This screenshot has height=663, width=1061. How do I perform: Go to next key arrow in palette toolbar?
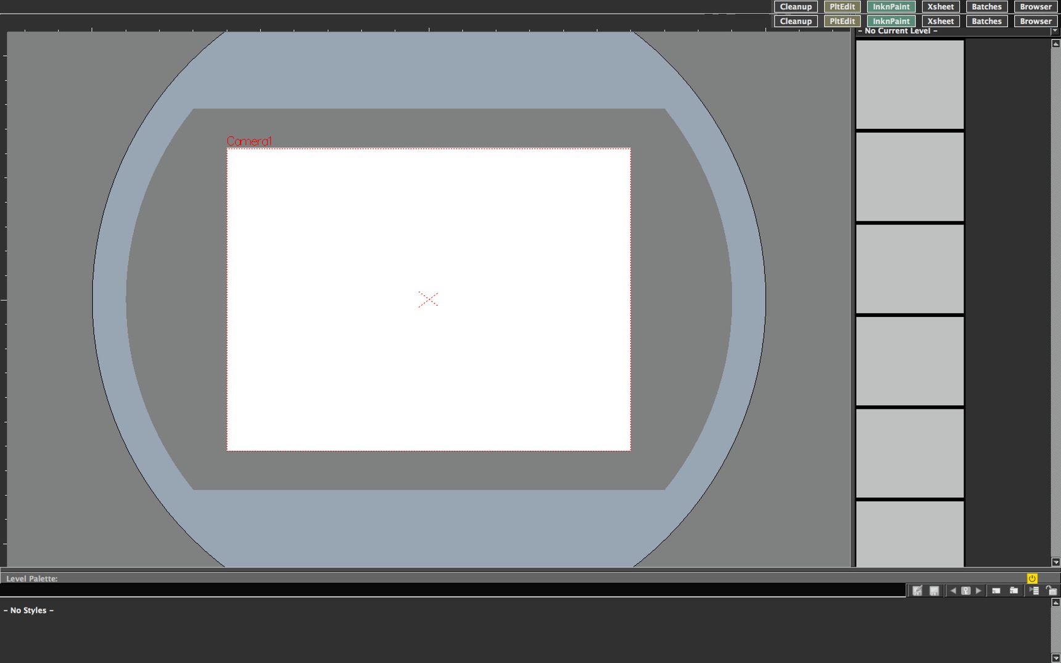(978, 591)
